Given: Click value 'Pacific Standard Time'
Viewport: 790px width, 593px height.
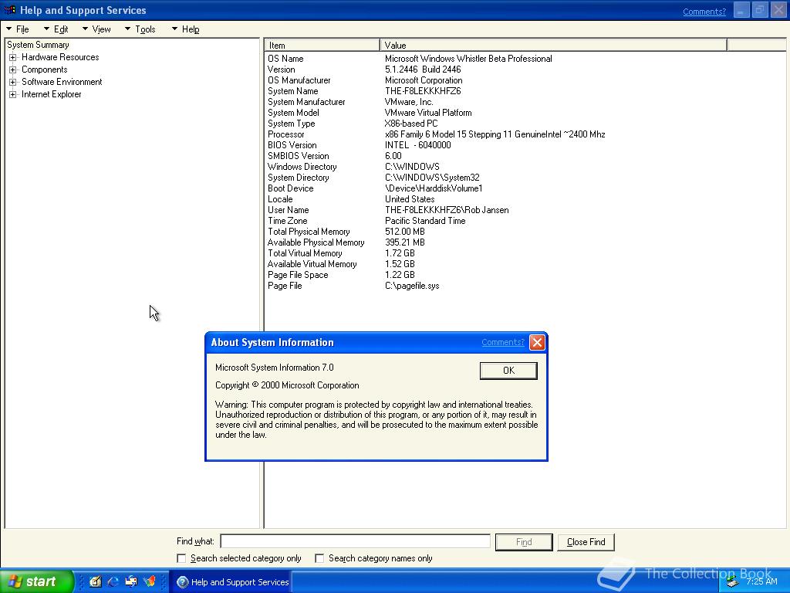Looking at the screenshot, I should [x=425, y=221].
